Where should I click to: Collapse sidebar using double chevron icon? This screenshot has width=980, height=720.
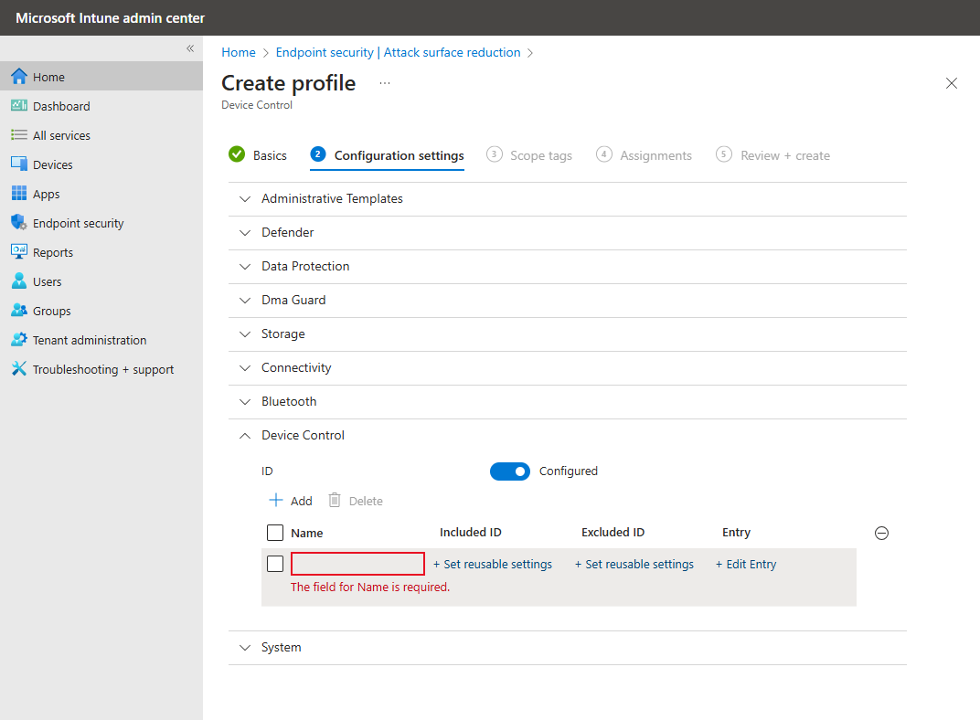pos(190,48)
